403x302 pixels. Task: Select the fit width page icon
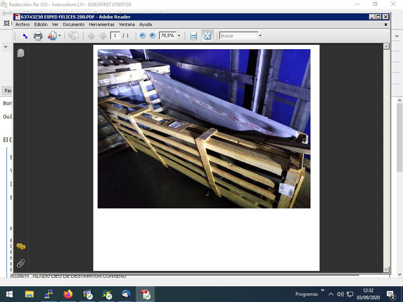(193, 36)
